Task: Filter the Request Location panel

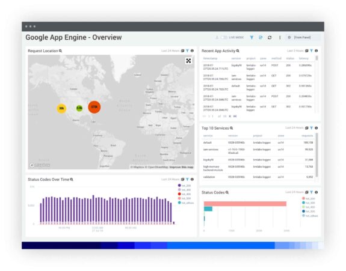Action: [187, 50]
